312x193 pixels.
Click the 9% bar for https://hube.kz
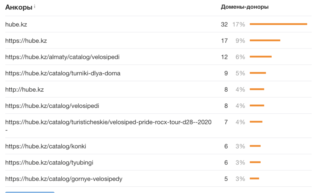[x=265, y=40]
